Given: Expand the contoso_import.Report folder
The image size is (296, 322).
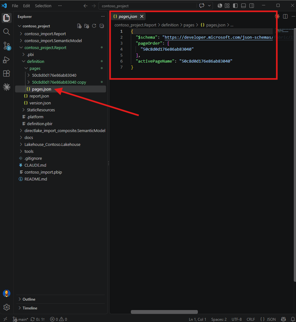Looking at the screenshot, I should tap(21, 34).
